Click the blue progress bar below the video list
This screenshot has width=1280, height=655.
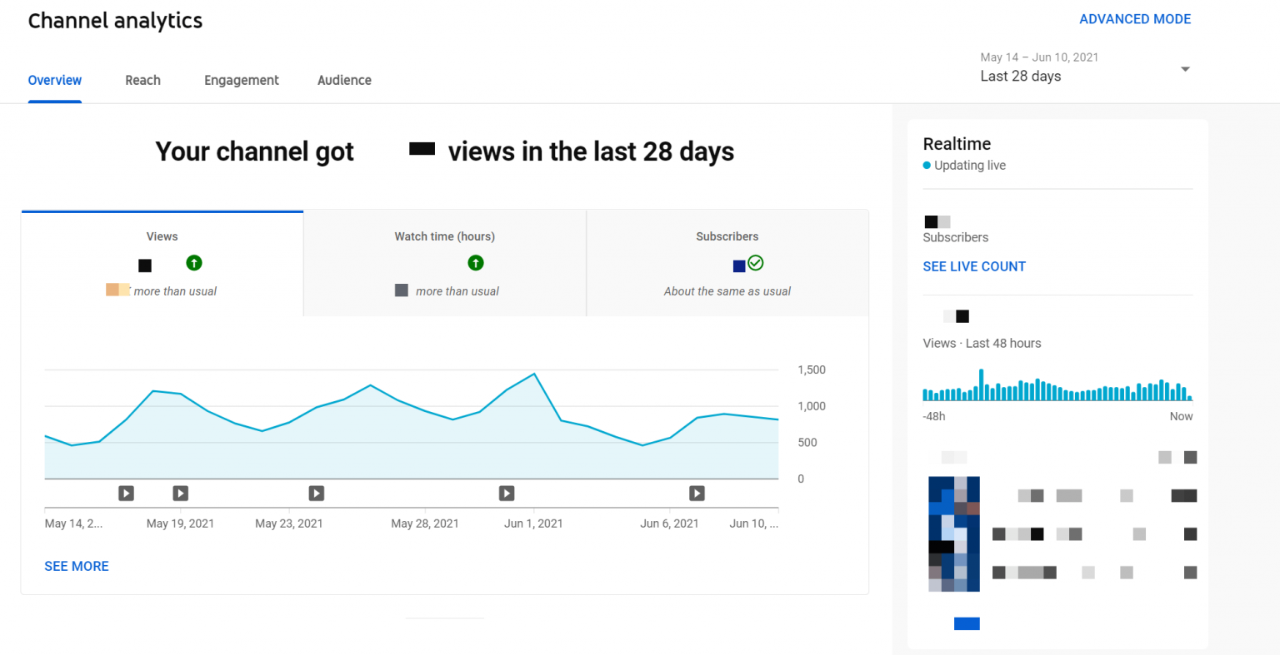point(966,623)
